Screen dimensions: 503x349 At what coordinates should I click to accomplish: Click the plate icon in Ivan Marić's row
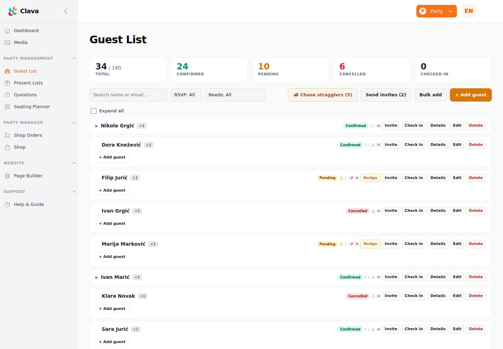[x=367, y=277]
